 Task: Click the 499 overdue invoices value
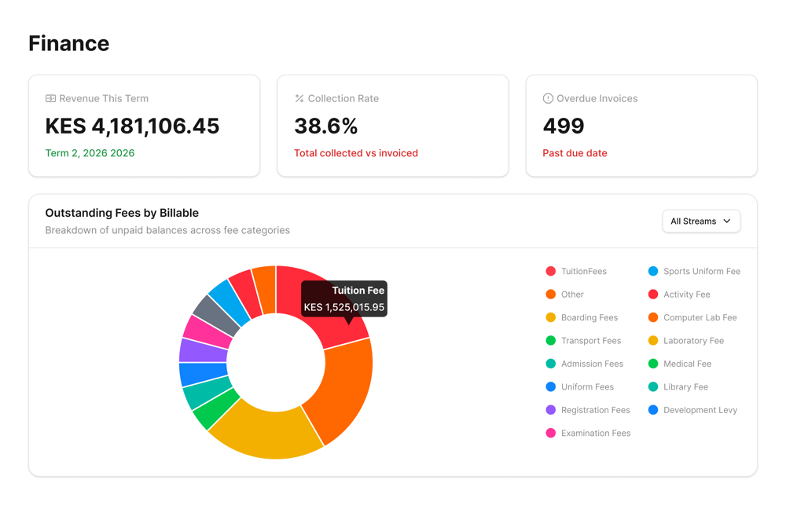(x=564, y=126)
